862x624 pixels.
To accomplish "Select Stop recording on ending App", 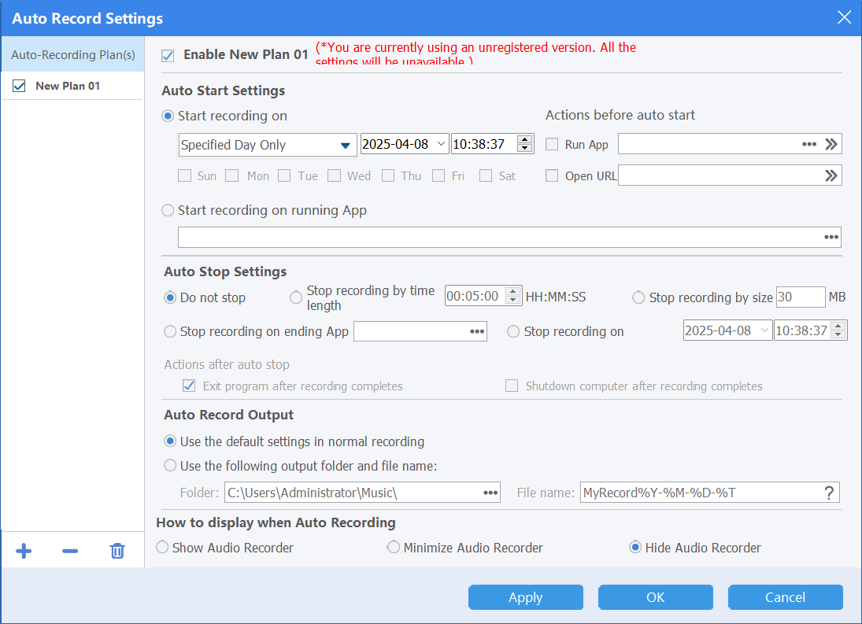I will [170, 331].
